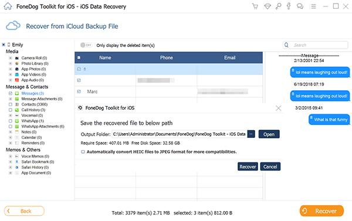Click the 'What is that funny' message bubble
Viewport: 352px width, 221px height.
pyautogui.click(x=329, y=120)
